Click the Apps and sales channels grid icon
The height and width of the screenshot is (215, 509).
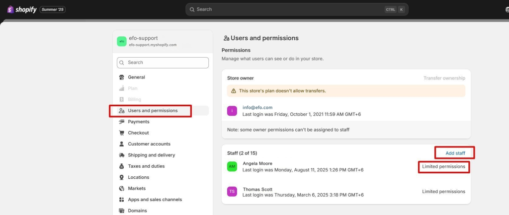[x=122, y=200]
